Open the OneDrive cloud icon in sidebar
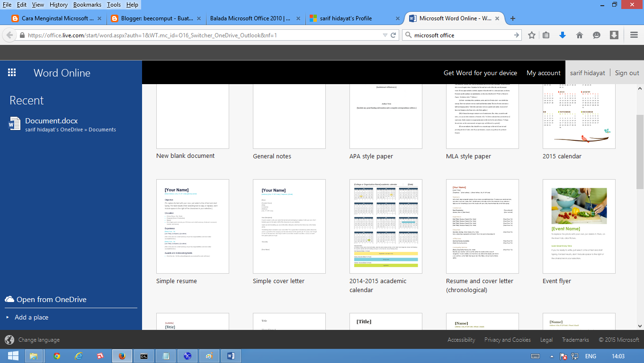The height and width of the screenshot is (363, 644). (x=10, y=299)
